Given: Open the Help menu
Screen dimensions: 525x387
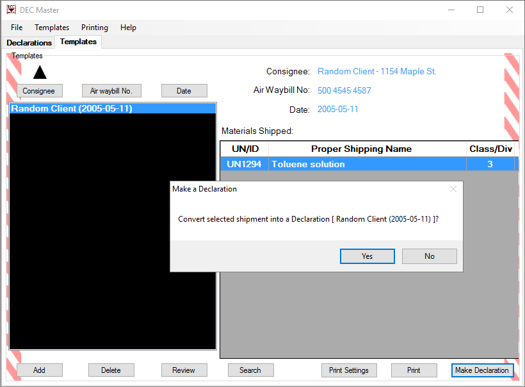Looking at the screenshot, I should point(128,28).
